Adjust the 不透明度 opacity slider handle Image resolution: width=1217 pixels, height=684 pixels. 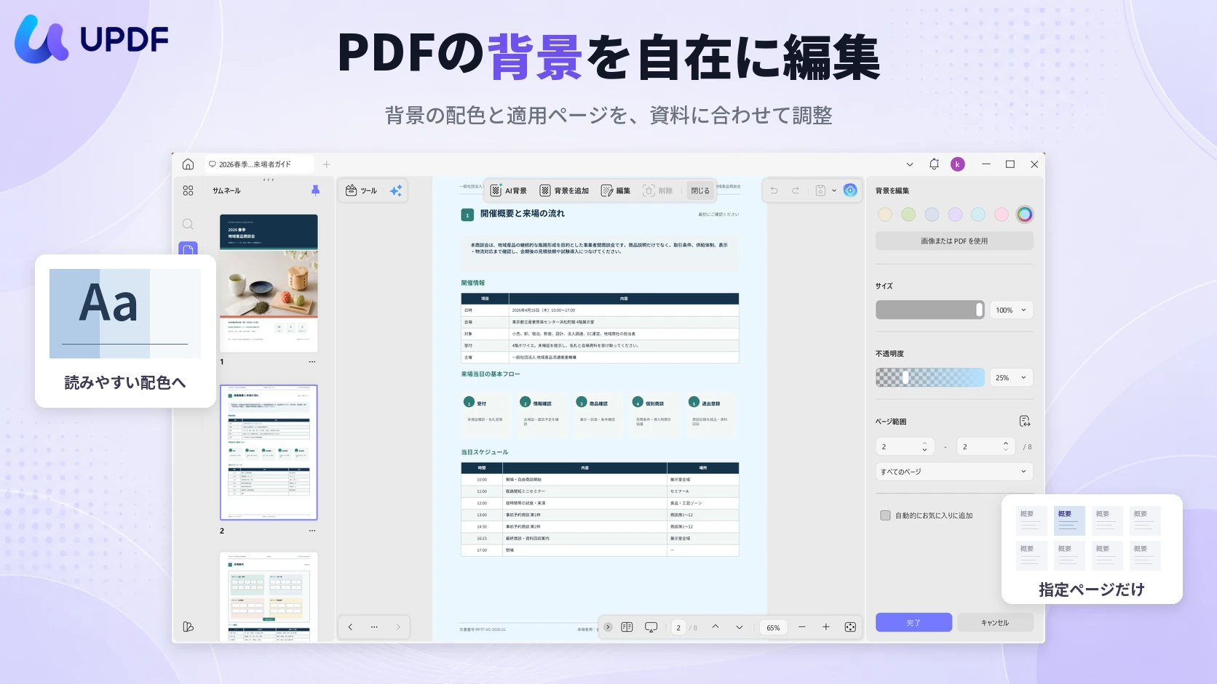tap(905, 377)
